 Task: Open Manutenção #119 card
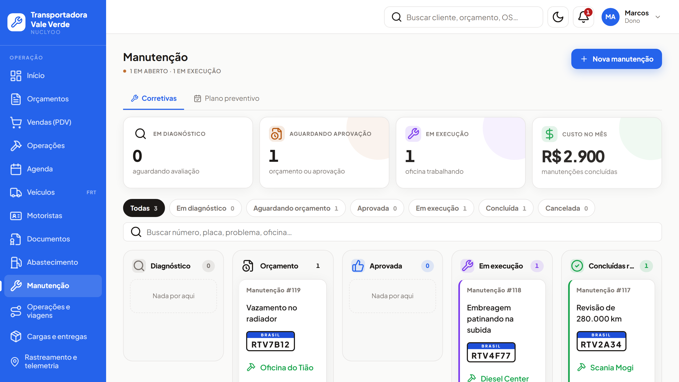pos(283,331)
